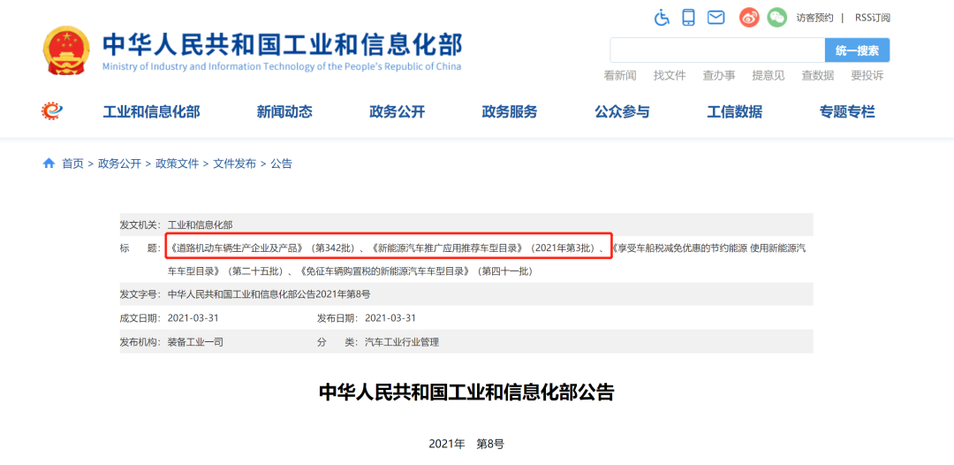Image resolution: width=954 pixels, height=465 pixels.
Task: Click document number 中华人民共和国工业和信息化部公告2021年第8号
Action: coord(269,294)
